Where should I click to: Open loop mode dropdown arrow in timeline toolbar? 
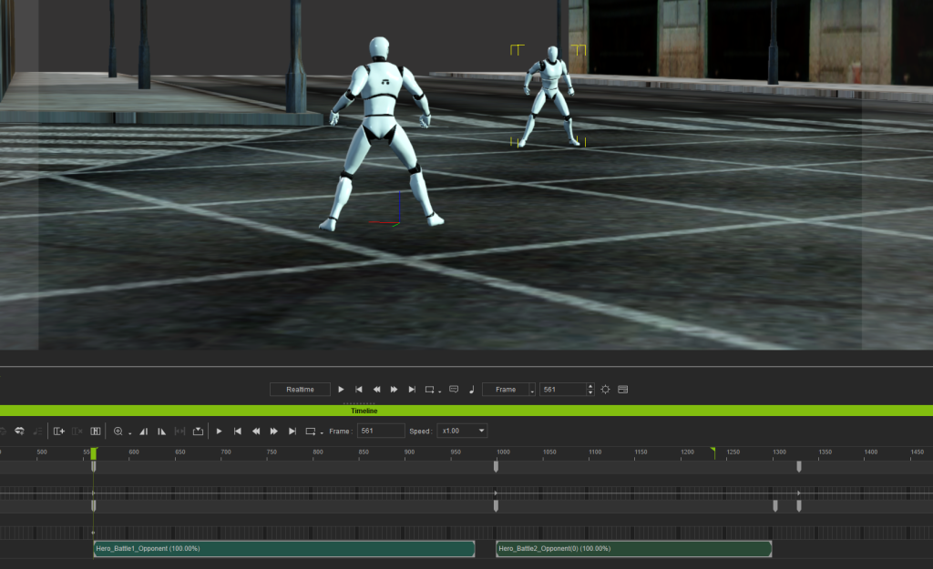322,432
